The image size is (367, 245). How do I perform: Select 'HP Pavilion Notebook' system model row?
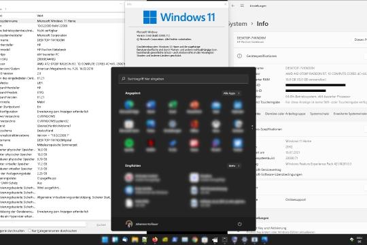pyautogui.click(x=52, y=50)
